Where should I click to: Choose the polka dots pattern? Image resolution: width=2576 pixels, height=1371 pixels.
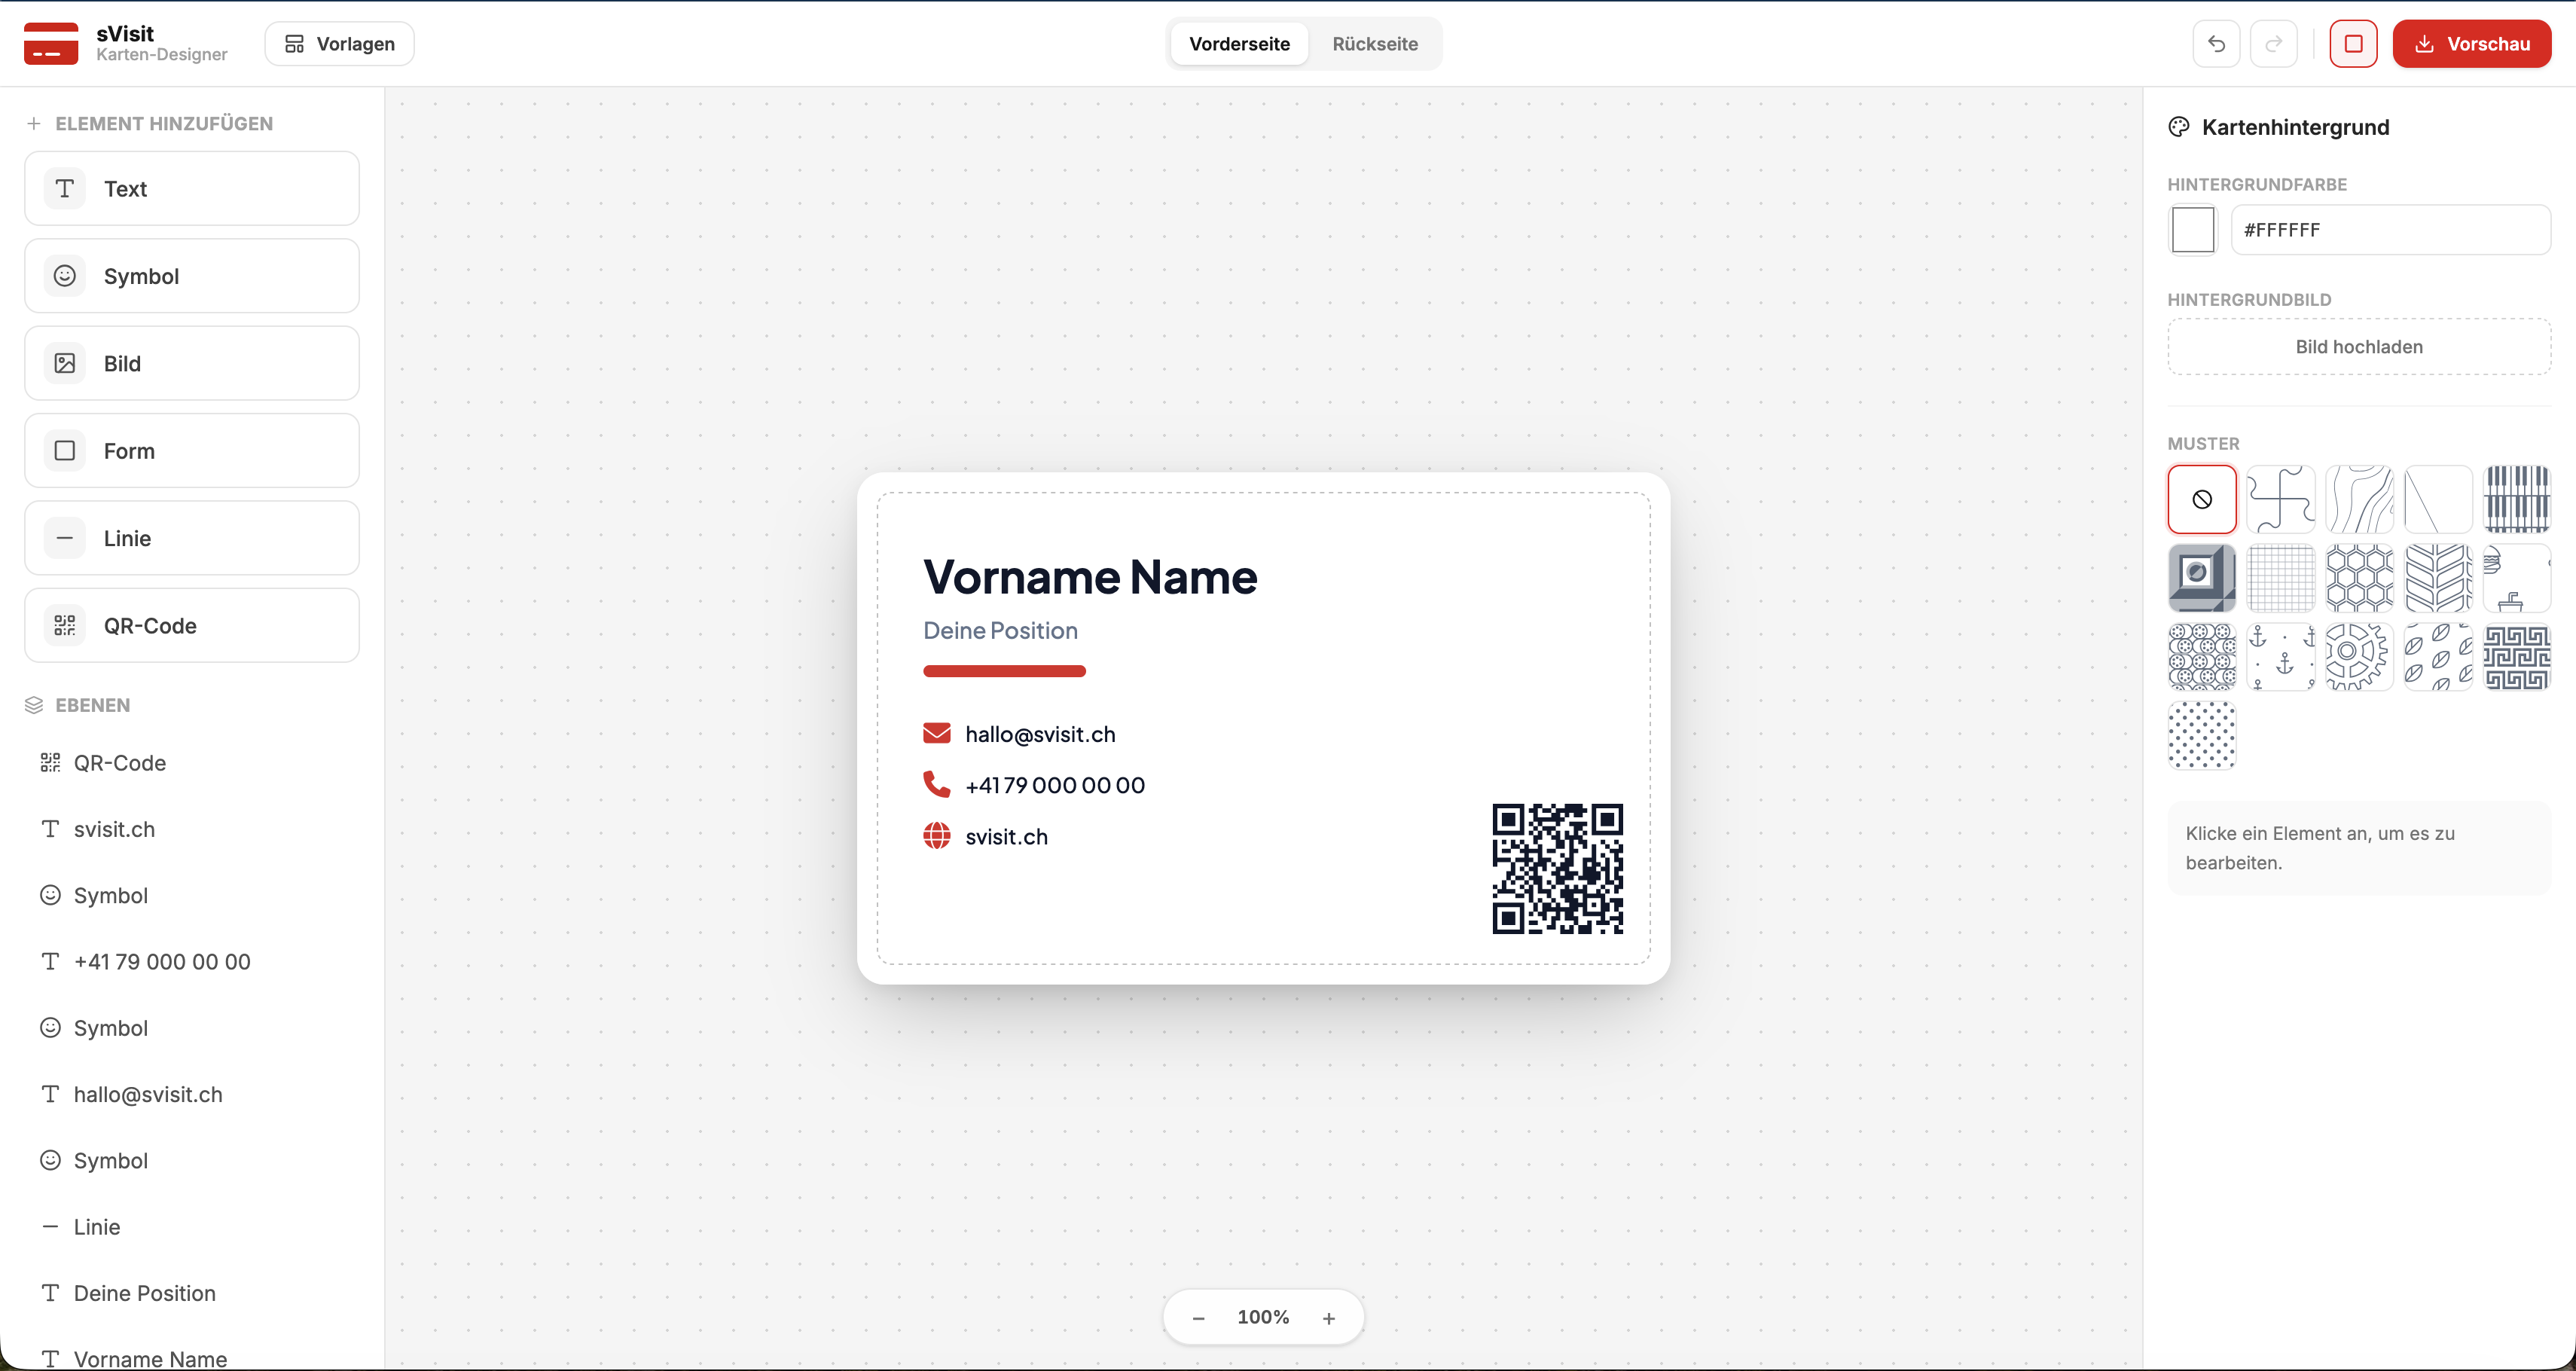pos(2202,735)
